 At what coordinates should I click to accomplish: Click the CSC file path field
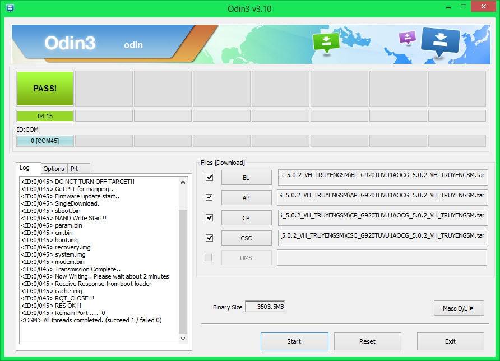[383, 238]
